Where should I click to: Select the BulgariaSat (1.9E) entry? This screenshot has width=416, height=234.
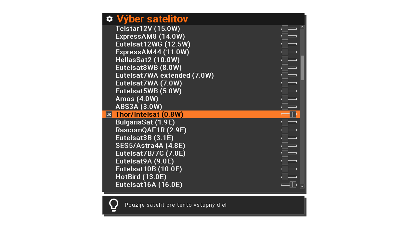pyautogui.click(x=145, y=122)
